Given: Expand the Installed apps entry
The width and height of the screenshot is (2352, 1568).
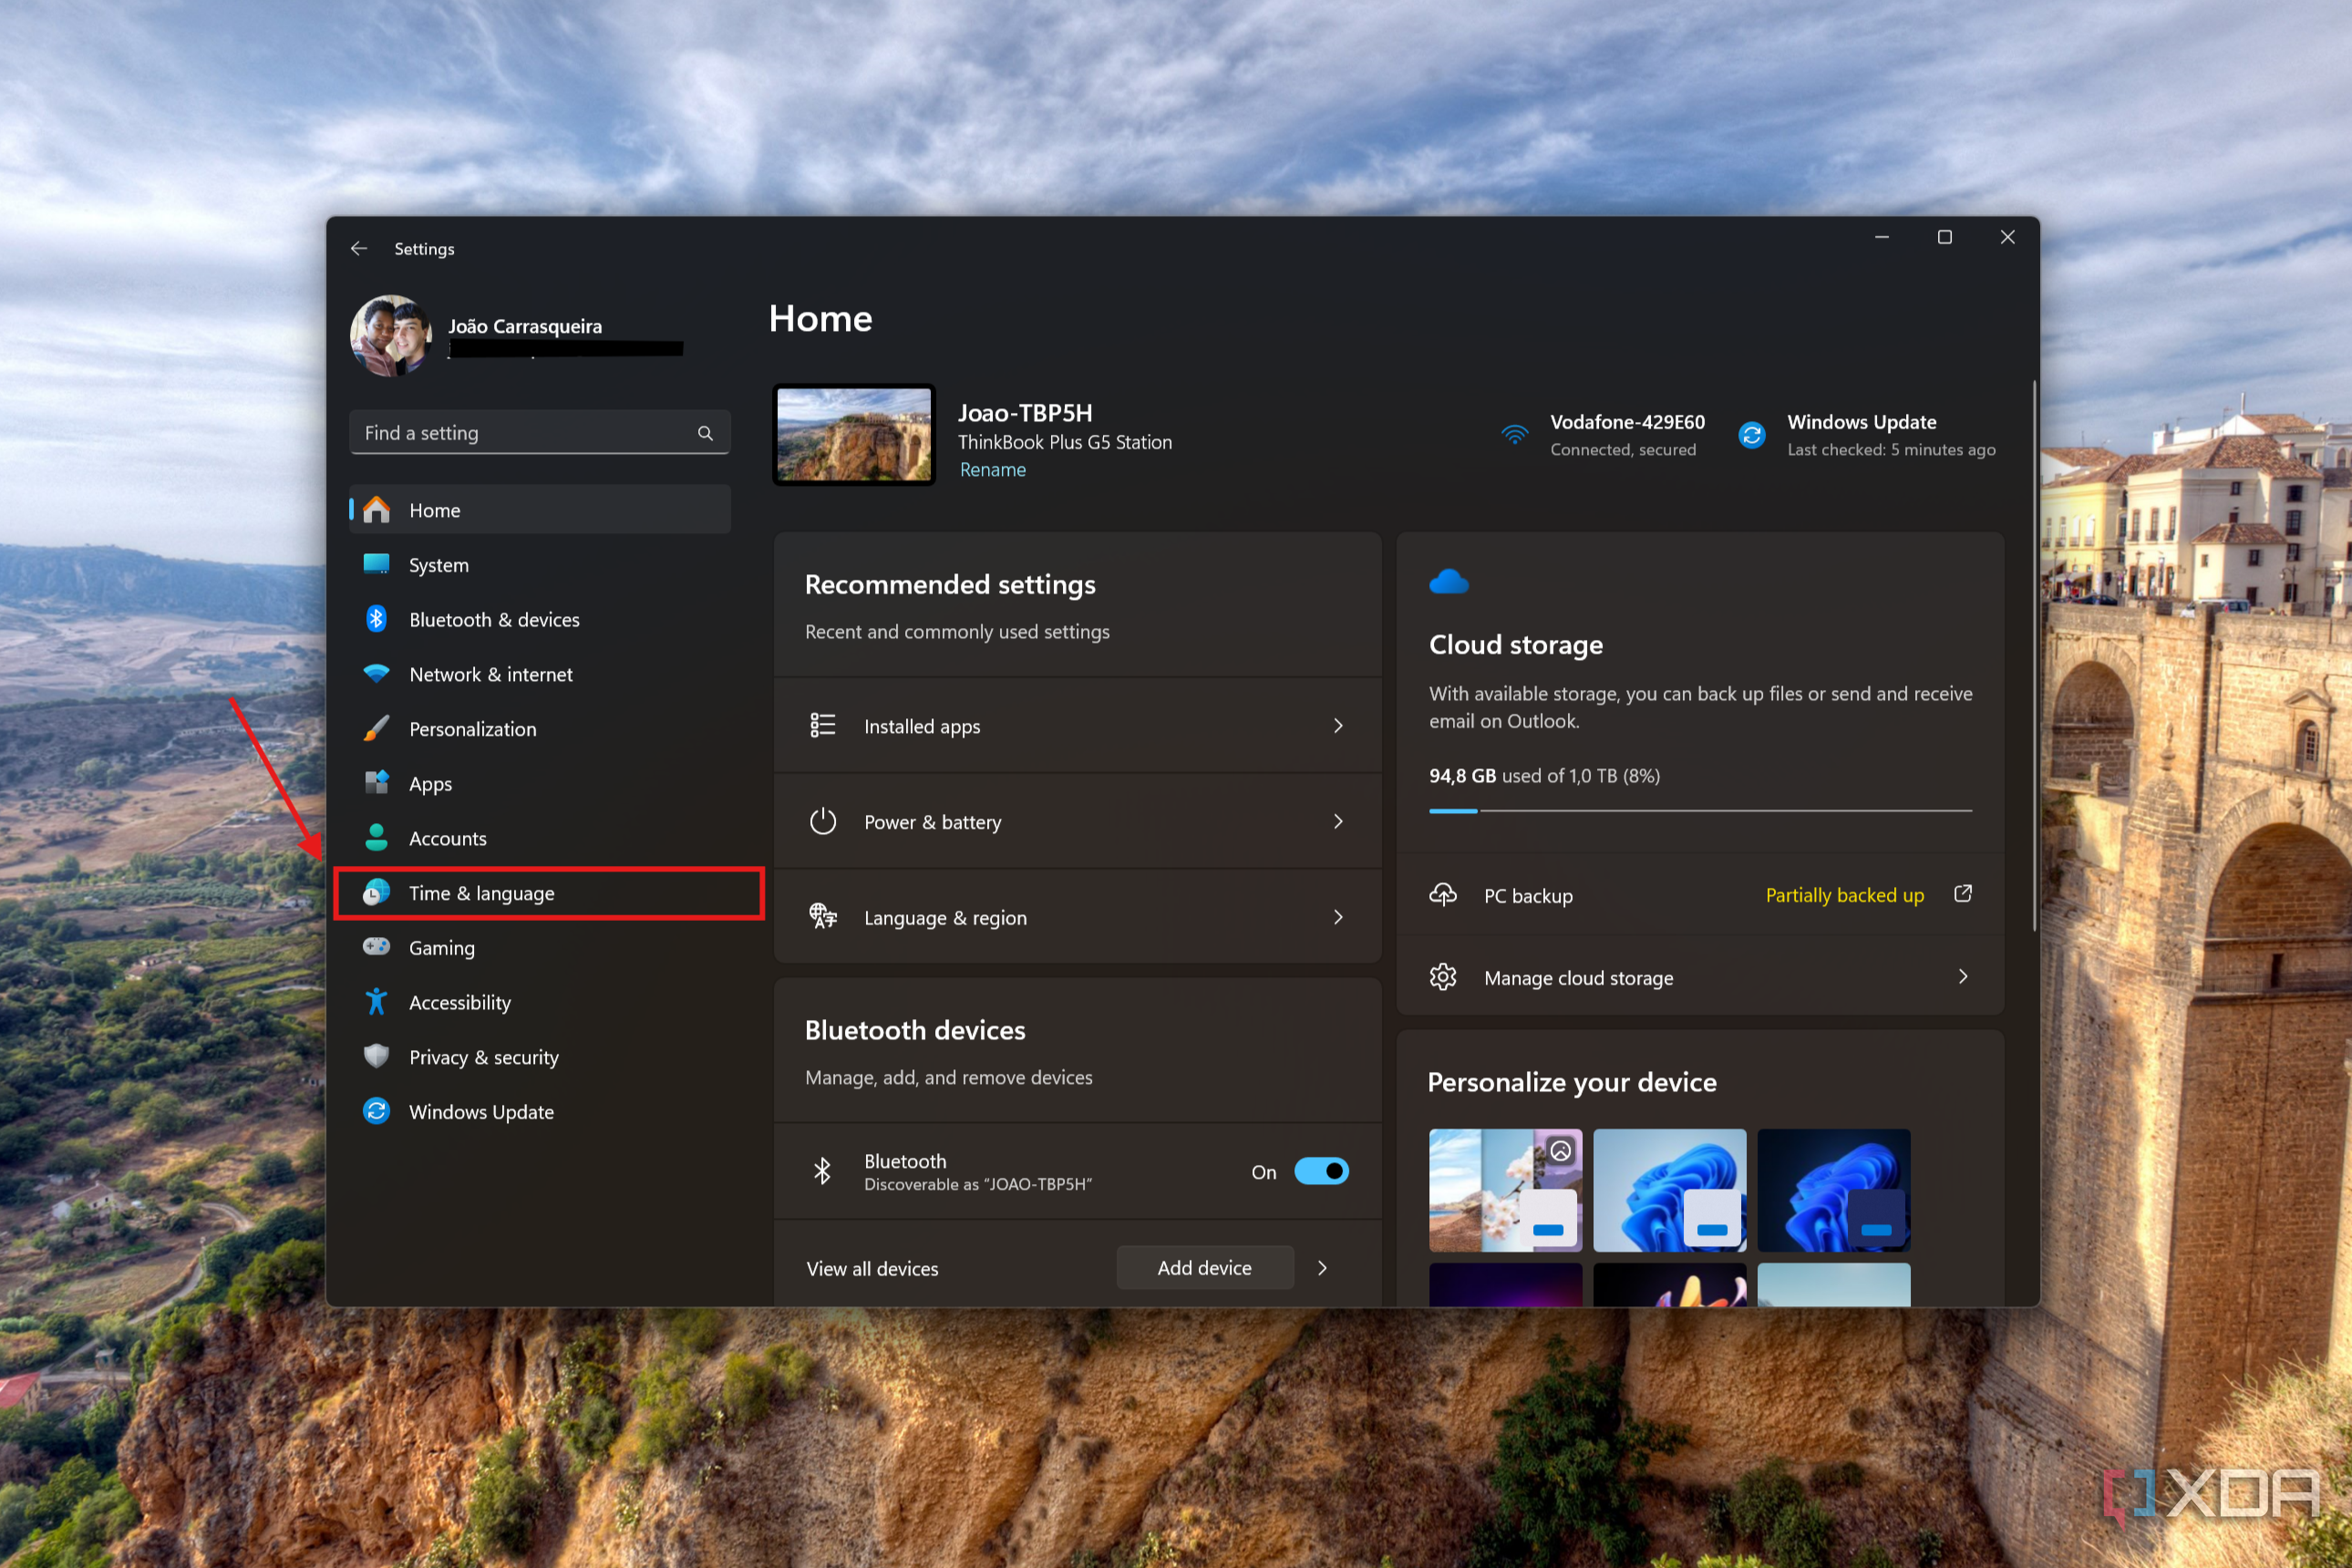Looking at the screenshot, I should coord(1338,726).
